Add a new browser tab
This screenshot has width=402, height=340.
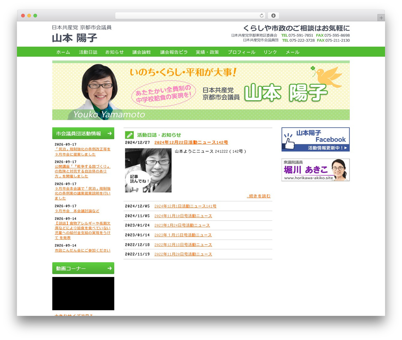381,18
